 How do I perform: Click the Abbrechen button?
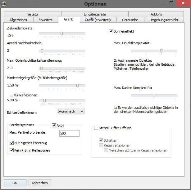coord(40,183)
